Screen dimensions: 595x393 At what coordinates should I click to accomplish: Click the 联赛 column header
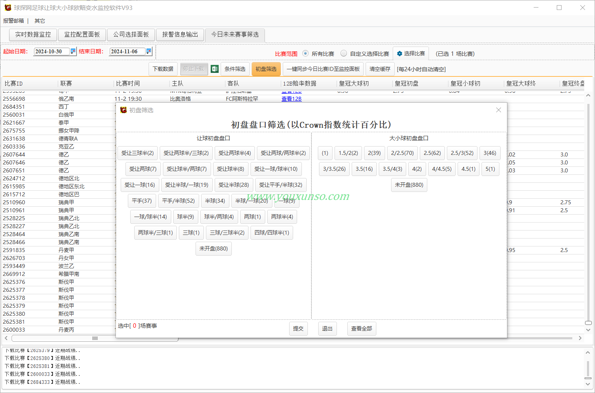86,83
